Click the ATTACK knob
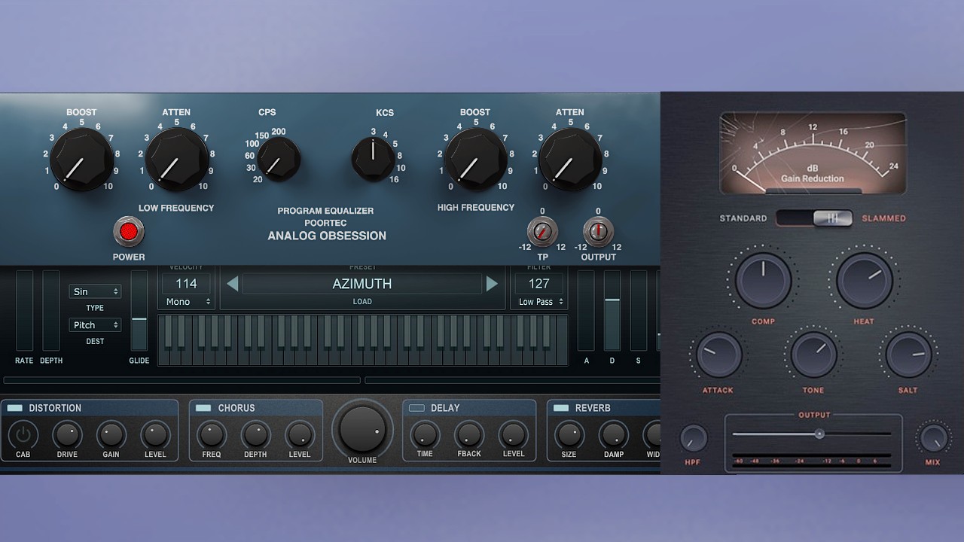 718,355
